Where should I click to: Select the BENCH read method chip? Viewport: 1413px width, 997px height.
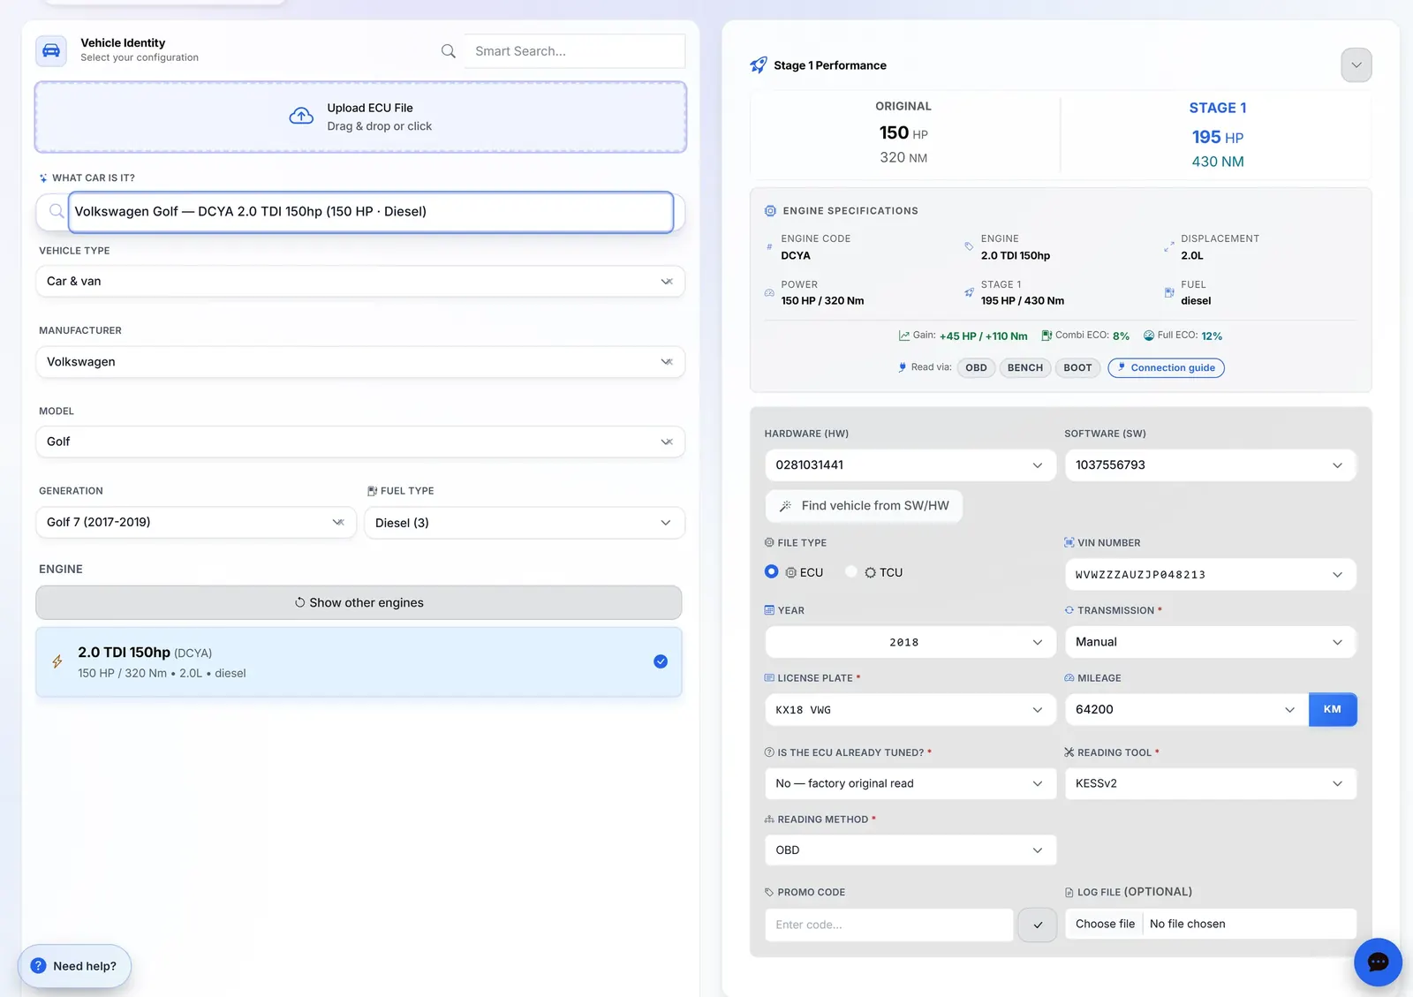pos(1025,367)
